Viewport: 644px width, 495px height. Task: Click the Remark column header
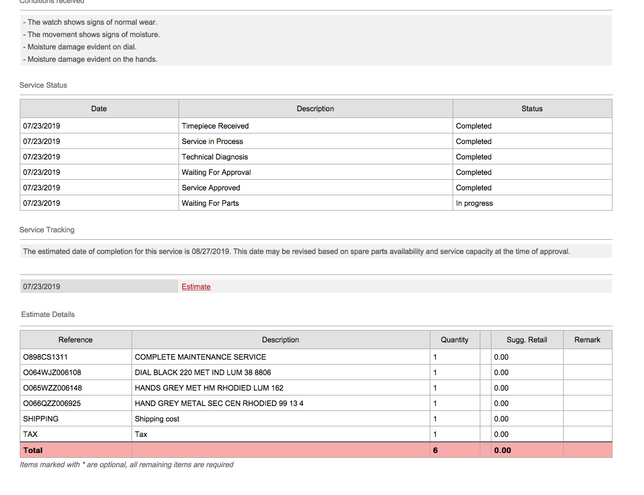(587, 340)
